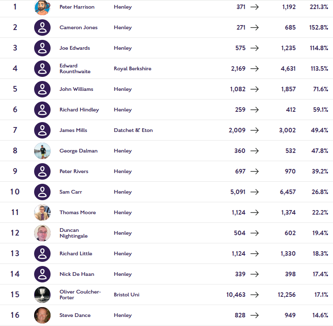Click Richard Hindley's default avatar icon
This screenshot has width=333, height=326.
[x=42, y=110]
